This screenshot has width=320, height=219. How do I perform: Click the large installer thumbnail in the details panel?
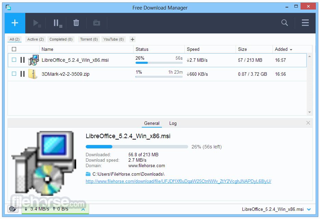pos(44,163)
